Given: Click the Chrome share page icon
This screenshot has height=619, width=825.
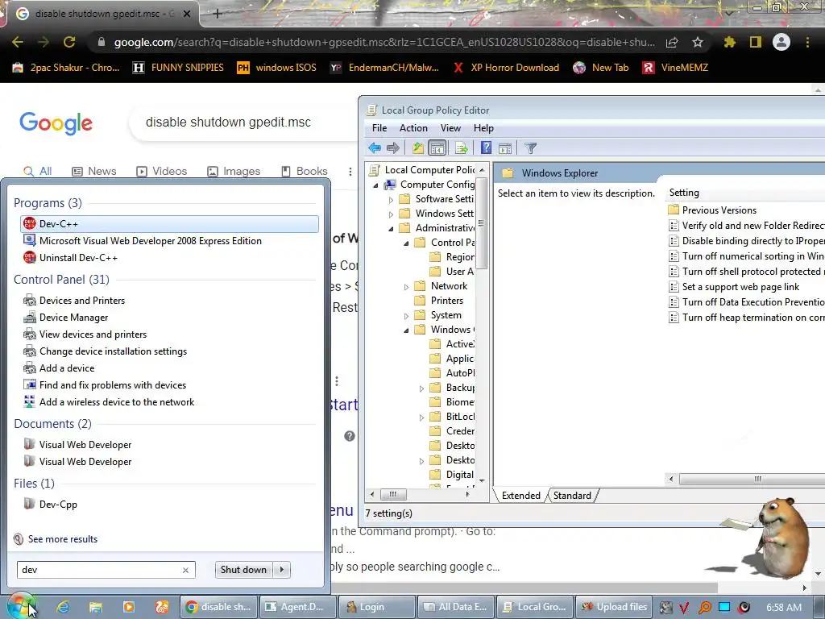Looking at the screenshot, I should point(672,42).
